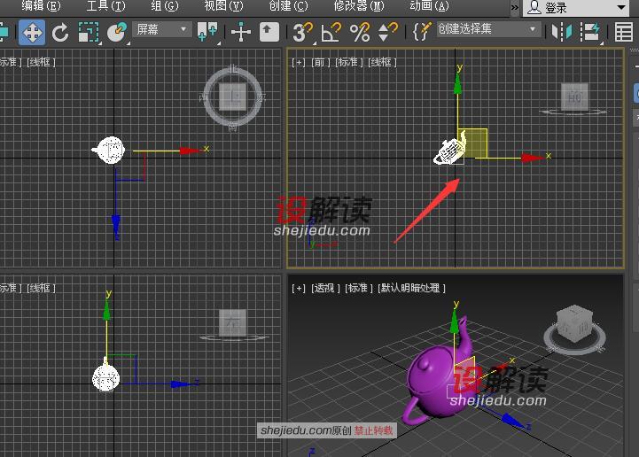639x457 pixels.
Task: Toggle the 3D Snaps button
Action: point(303,32)
